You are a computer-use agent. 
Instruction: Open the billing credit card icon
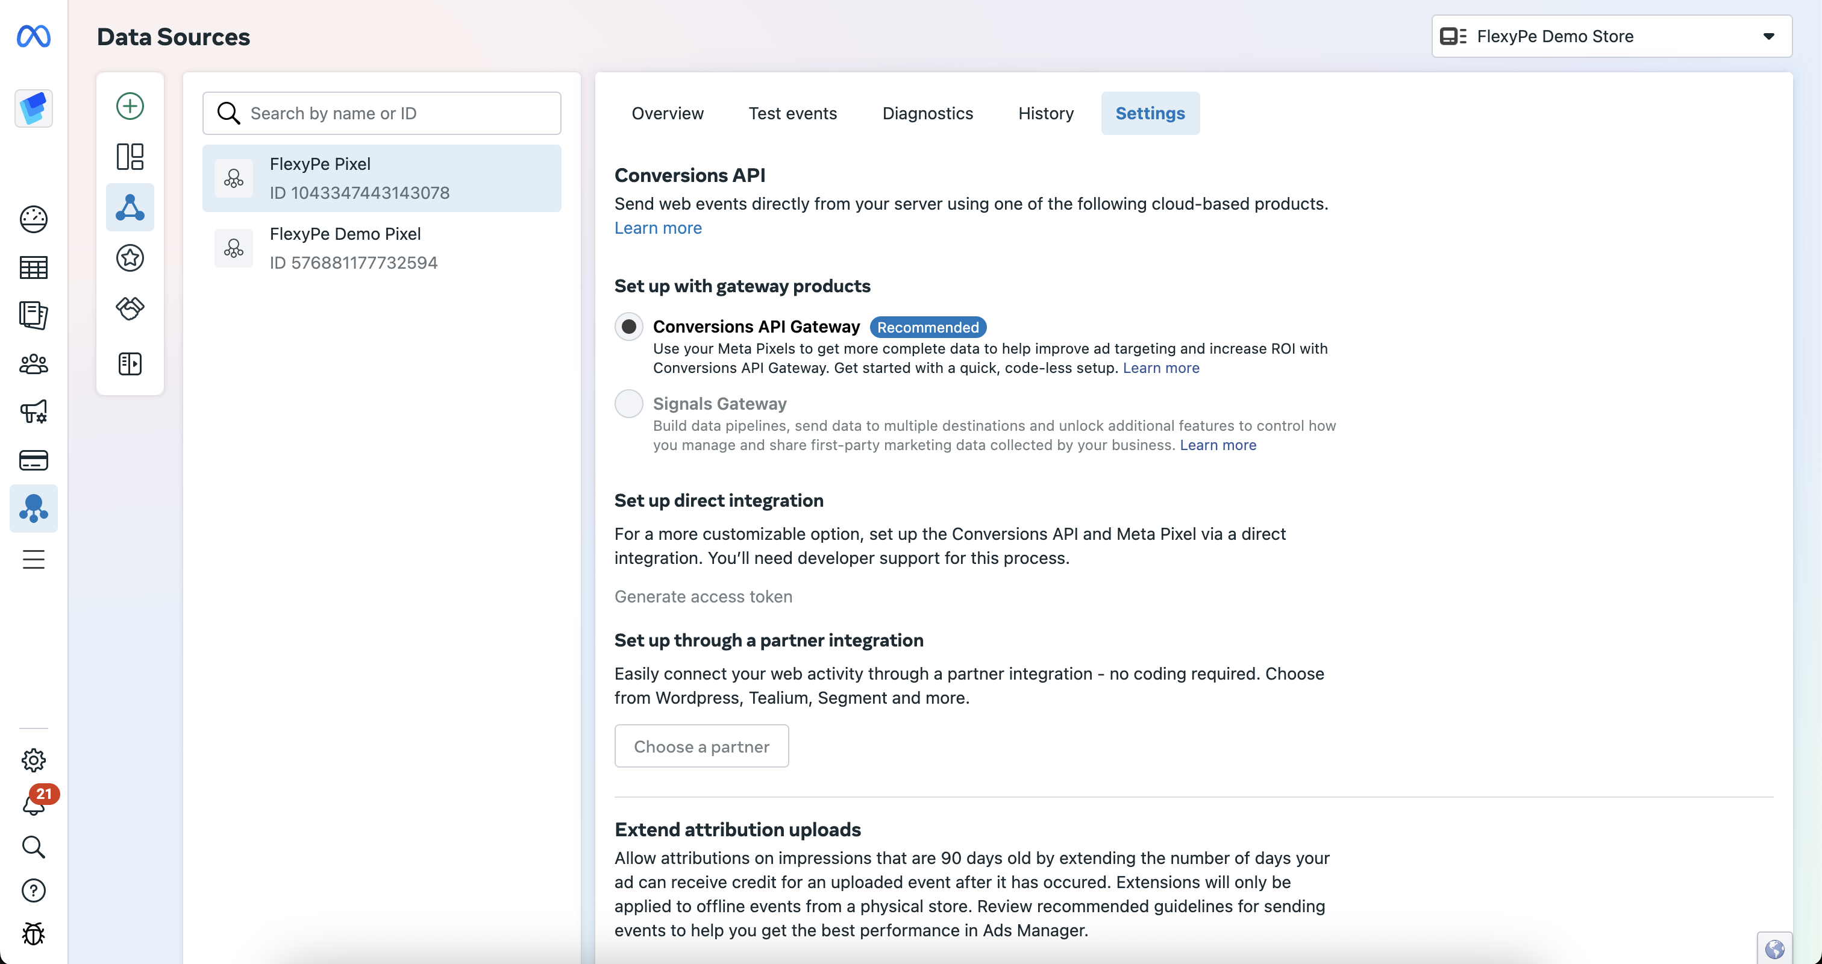point(33,460)
